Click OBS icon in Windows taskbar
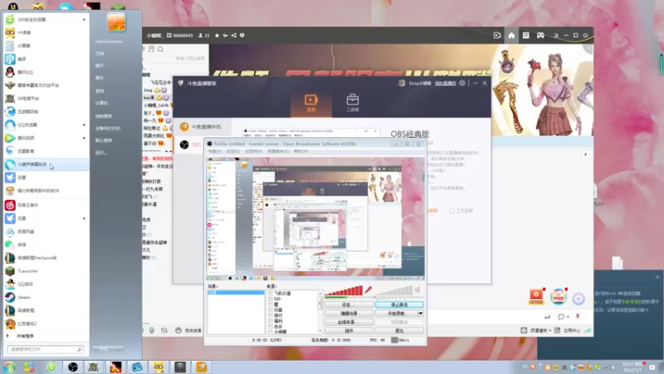 coord(73,367)
